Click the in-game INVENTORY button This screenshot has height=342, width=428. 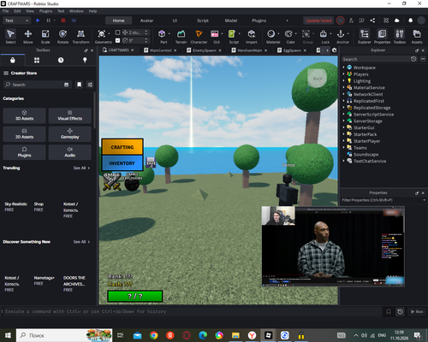click(122, 163)
